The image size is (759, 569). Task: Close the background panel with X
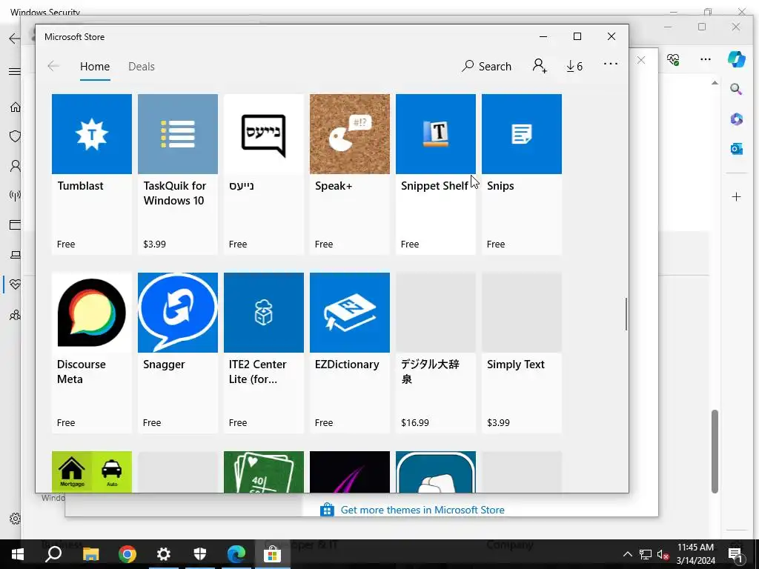pyautogui.click(x=641, y=60)
